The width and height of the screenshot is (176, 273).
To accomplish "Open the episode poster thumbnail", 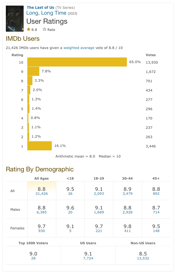I will 15,18.
